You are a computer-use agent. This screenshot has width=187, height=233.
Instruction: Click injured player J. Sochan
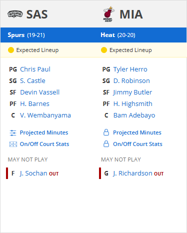click(33, 173)
